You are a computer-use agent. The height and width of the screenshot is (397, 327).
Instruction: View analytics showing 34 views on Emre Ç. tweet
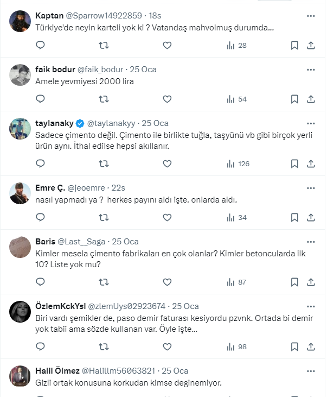236,217
